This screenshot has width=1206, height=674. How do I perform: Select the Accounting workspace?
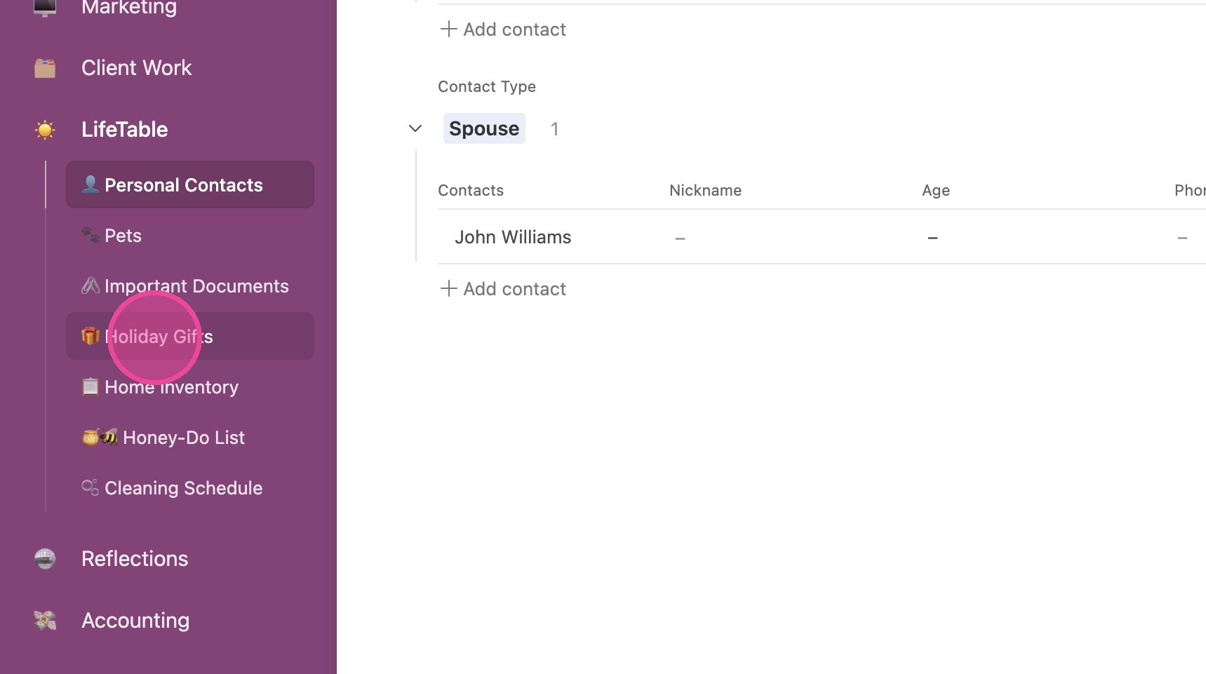(135, 621)
